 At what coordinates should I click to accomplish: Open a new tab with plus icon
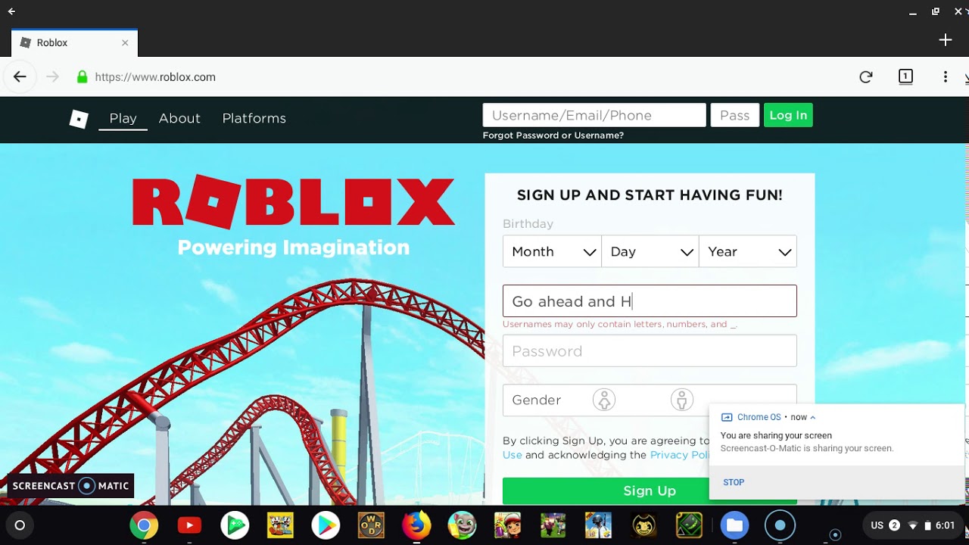click(945, 40)
